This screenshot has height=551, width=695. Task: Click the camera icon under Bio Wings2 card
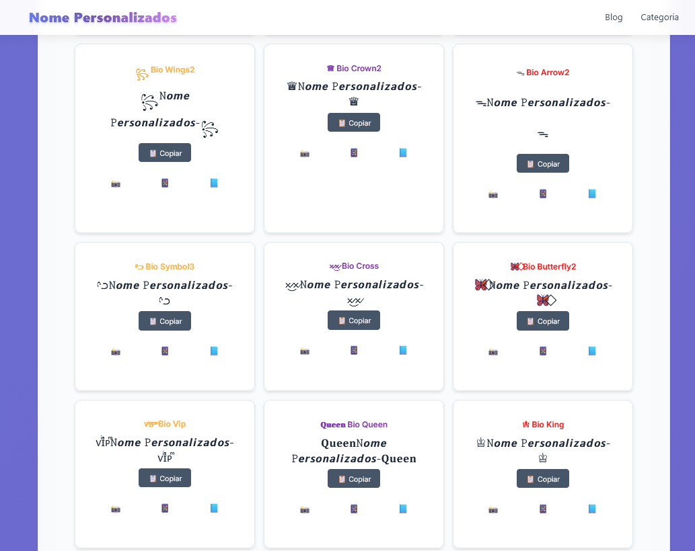coord(115,183)
